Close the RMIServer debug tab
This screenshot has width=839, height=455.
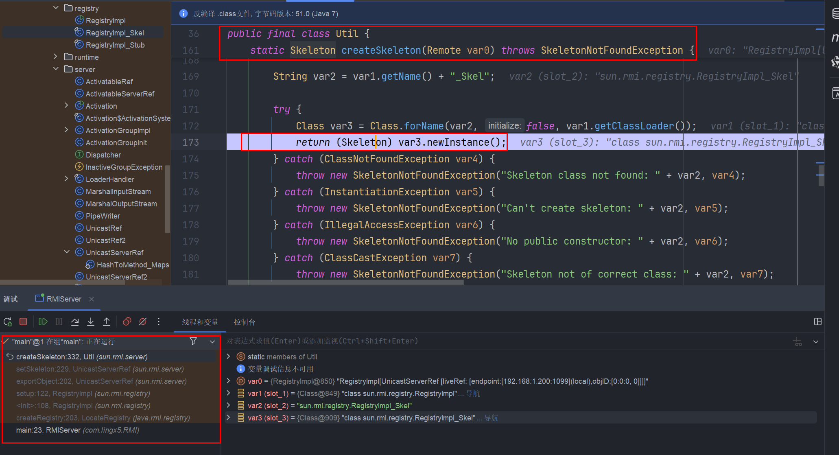92,299
